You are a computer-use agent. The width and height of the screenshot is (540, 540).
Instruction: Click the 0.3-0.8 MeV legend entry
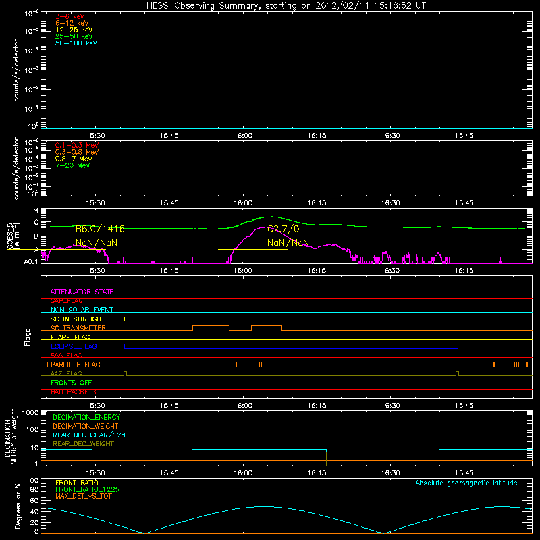point(77,152)
